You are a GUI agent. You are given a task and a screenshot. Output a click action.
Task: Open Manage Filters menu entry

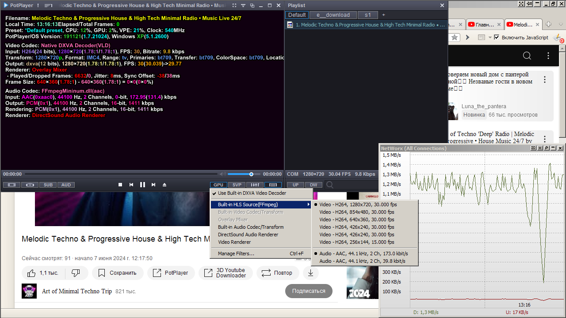pyautogui.click(x=261, y=254)
